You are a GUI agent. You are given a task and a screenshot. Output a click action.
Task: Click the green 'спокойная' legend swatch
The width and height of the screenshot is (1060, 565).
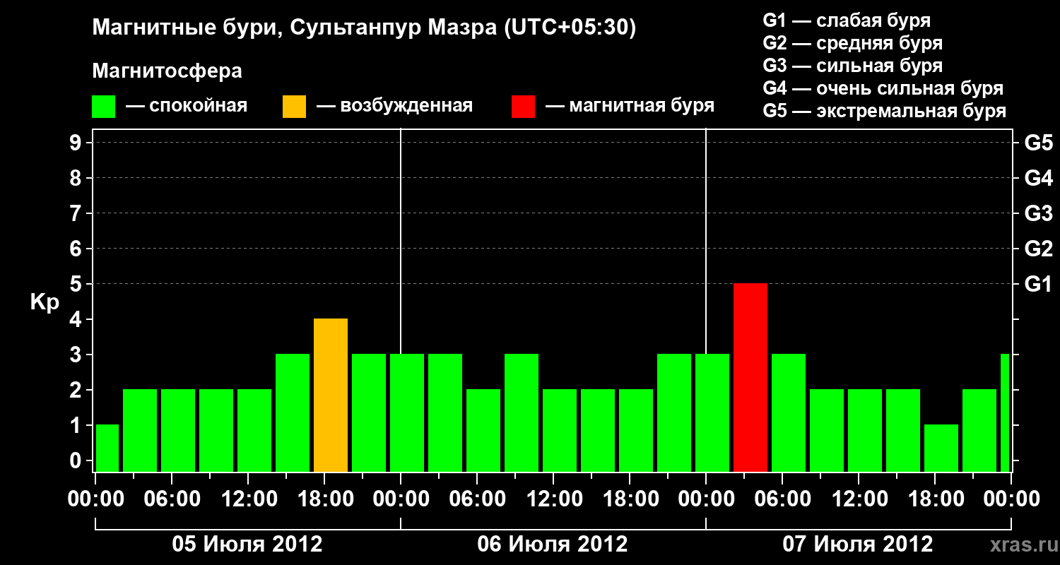pyautogui.click(x=104, y=107)
